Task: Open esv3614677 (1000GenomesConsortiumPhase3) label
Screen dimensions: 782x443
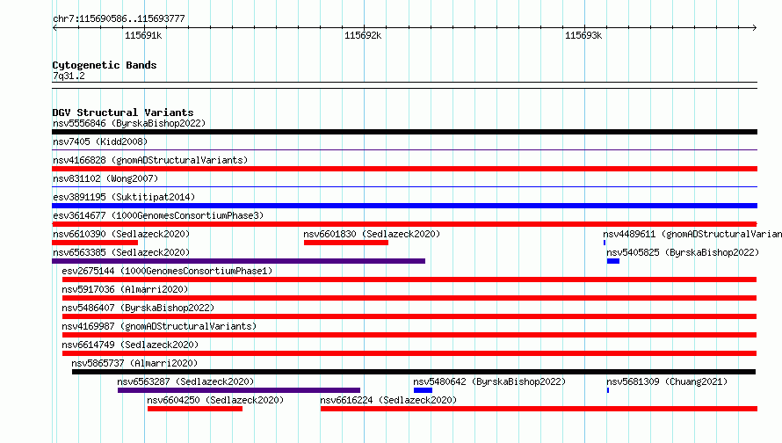Action: click(x=158, y=215)
